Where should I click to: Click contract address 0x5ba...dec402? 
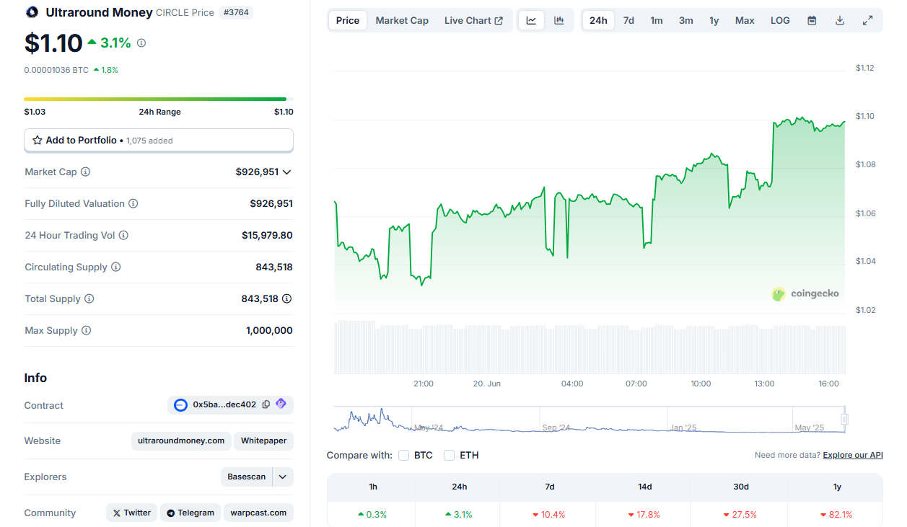click(224, 405)
